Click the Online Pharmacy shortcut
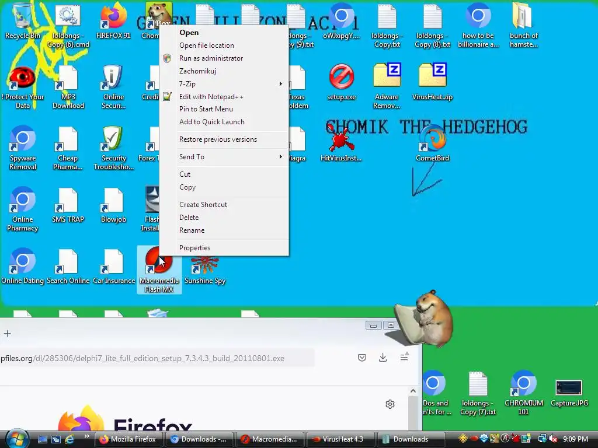 [23, 209]
